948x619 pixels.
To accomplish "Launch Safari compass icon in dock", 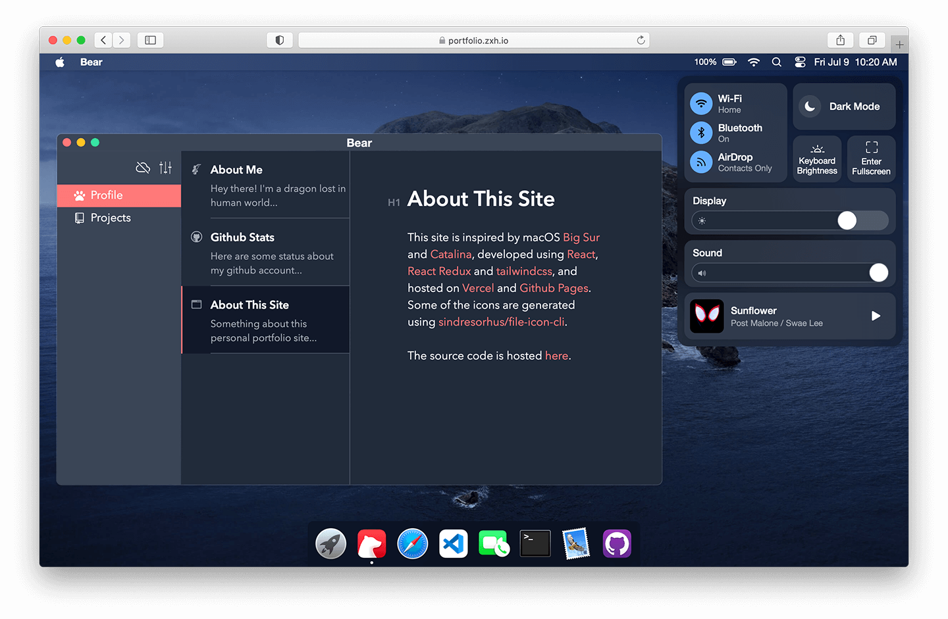I will (x=413, y=544).
